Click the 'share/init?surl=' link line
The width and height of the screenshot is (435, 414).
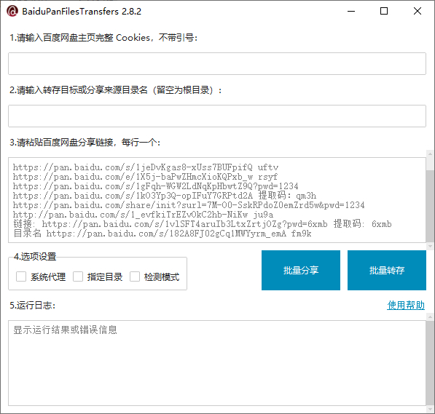(x=189, y=205)
